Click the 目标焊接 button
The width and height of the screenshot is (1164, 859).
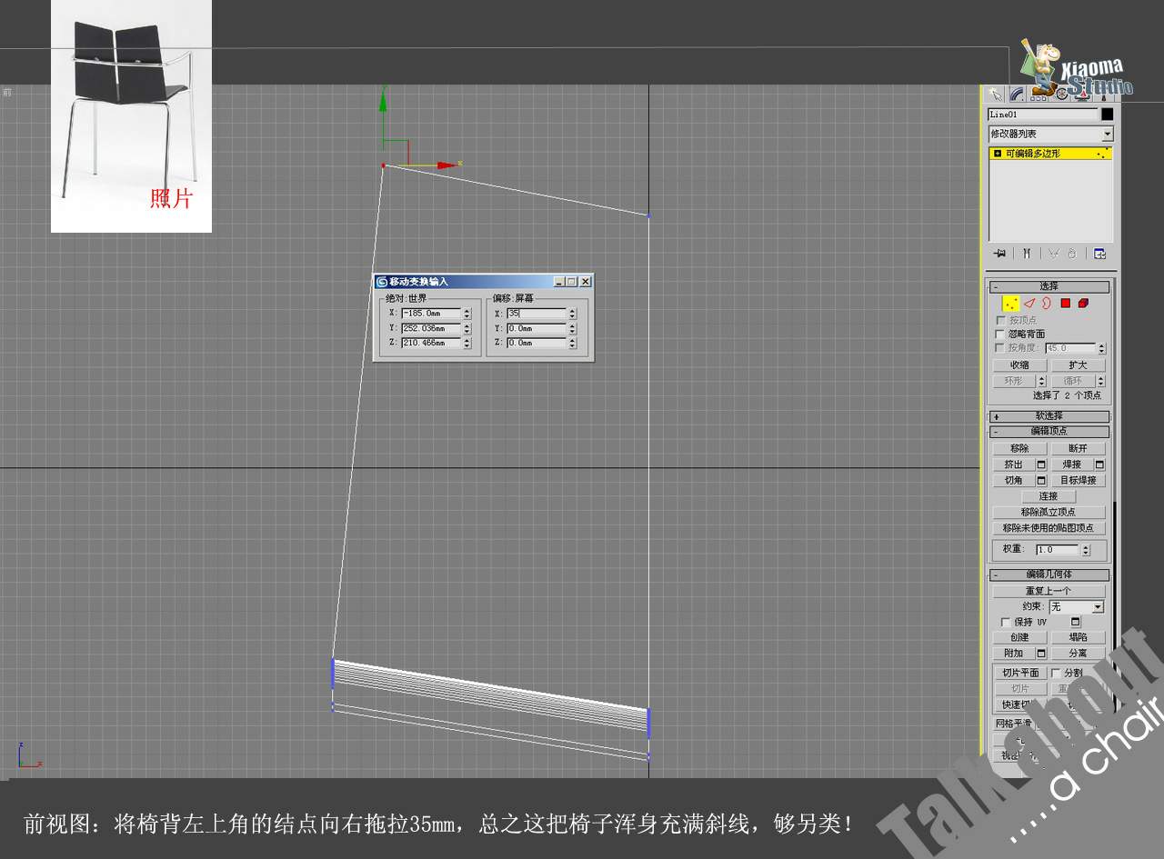pos(1079,480)
